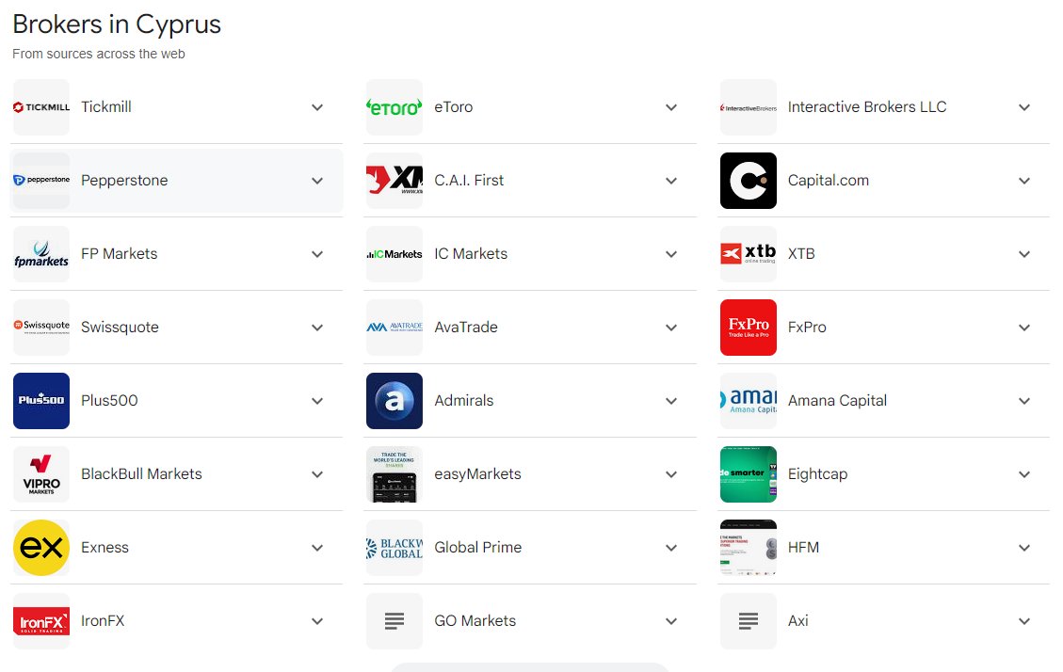Click the eToro green logo
The height and width of the screenshot is (672, 1063).
pyautogui.click(x=395, y=107)
